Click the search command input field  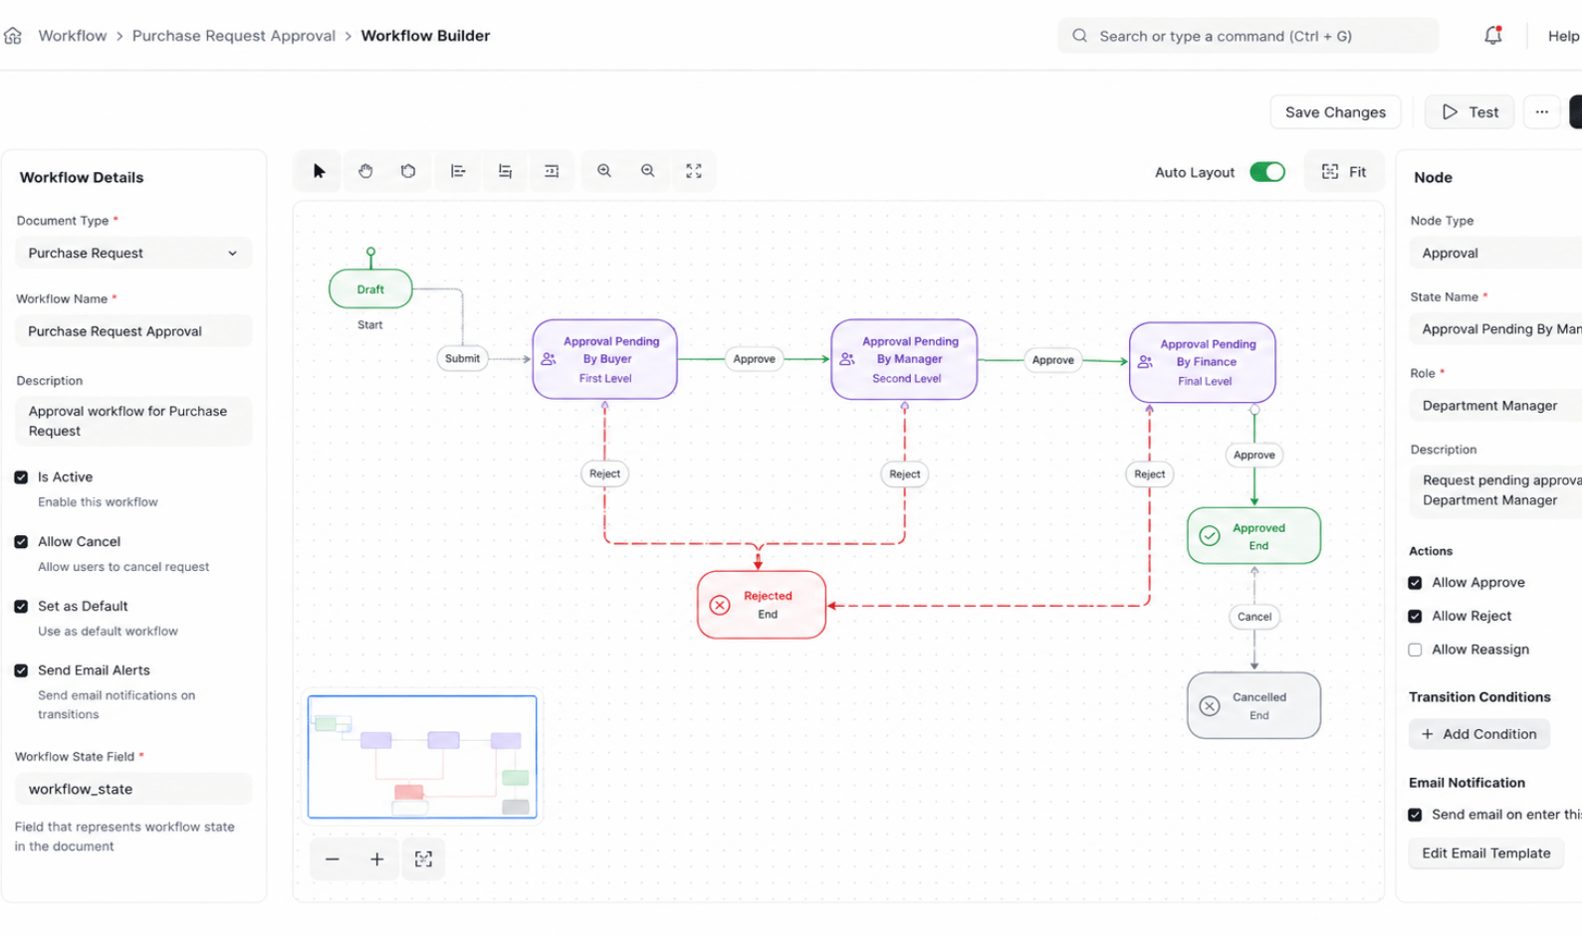click(1248, 36)
